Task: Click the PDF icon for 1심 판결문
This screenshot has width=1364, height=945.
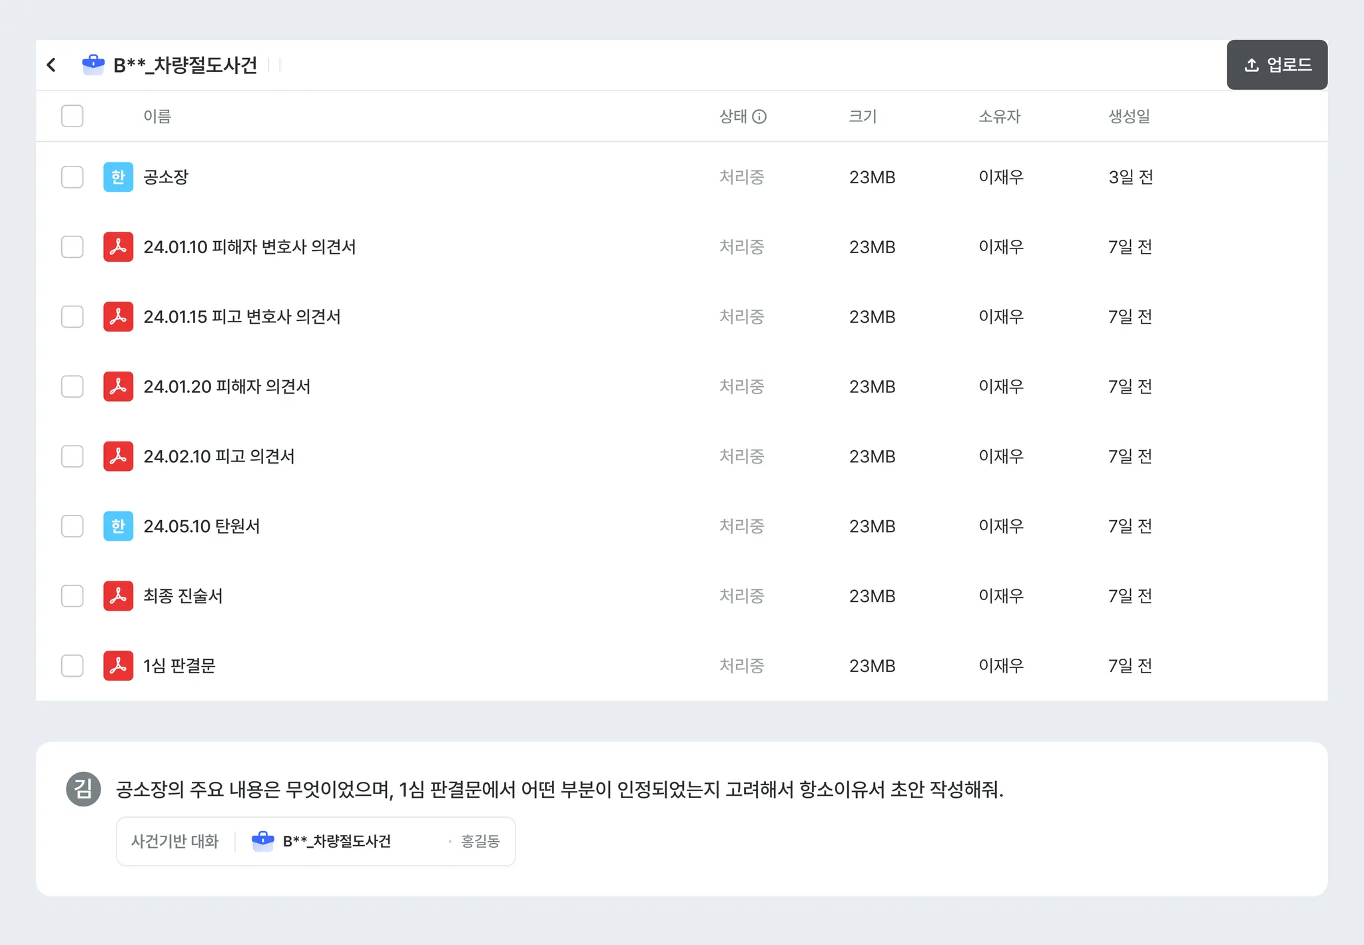Action: pyautogui.click(x=118, y=666)
